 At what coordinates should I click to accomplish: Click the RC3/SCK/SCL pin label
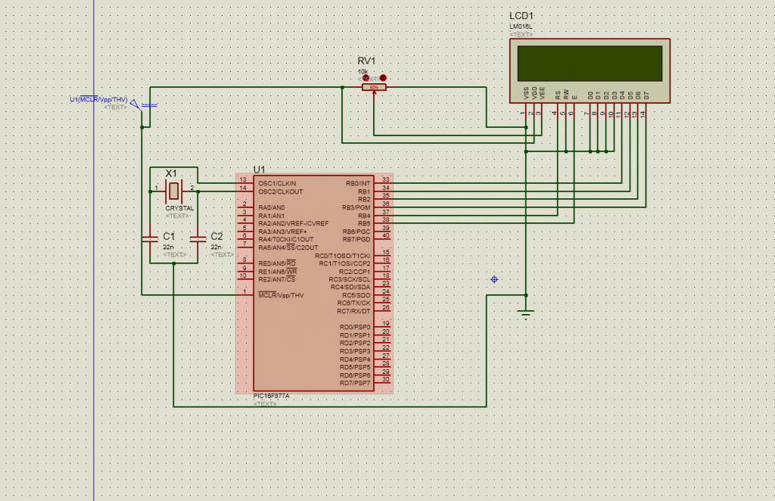350,280
